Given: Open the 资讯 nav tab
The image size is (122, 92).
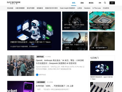Looking at the screenshot, I should tap(74, 3).
